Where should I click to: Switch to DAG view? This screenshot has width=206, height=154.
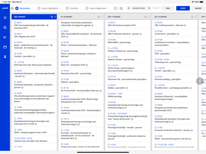click(x=168, y=8)
